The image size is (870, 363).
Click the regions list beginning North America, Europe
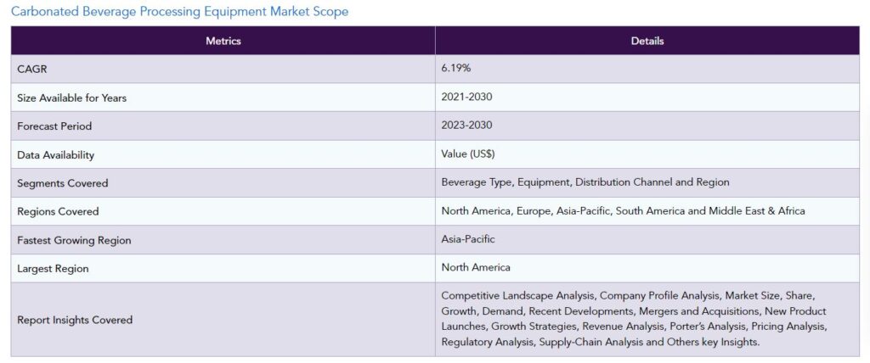(x=623, y=210)
